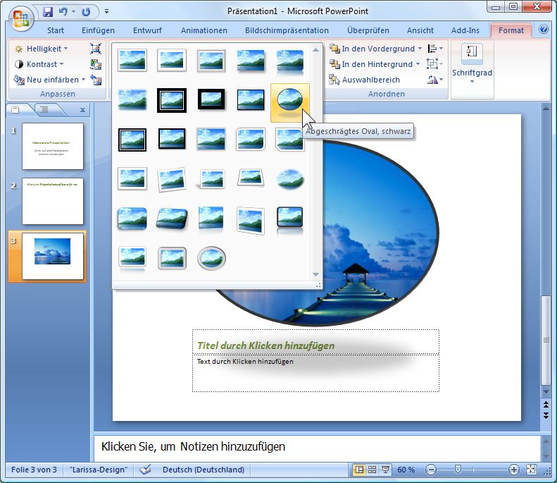Screen dimensions: 557x483
Task: Open PowerPoint help question mark
Action: (x=543, y=29)
